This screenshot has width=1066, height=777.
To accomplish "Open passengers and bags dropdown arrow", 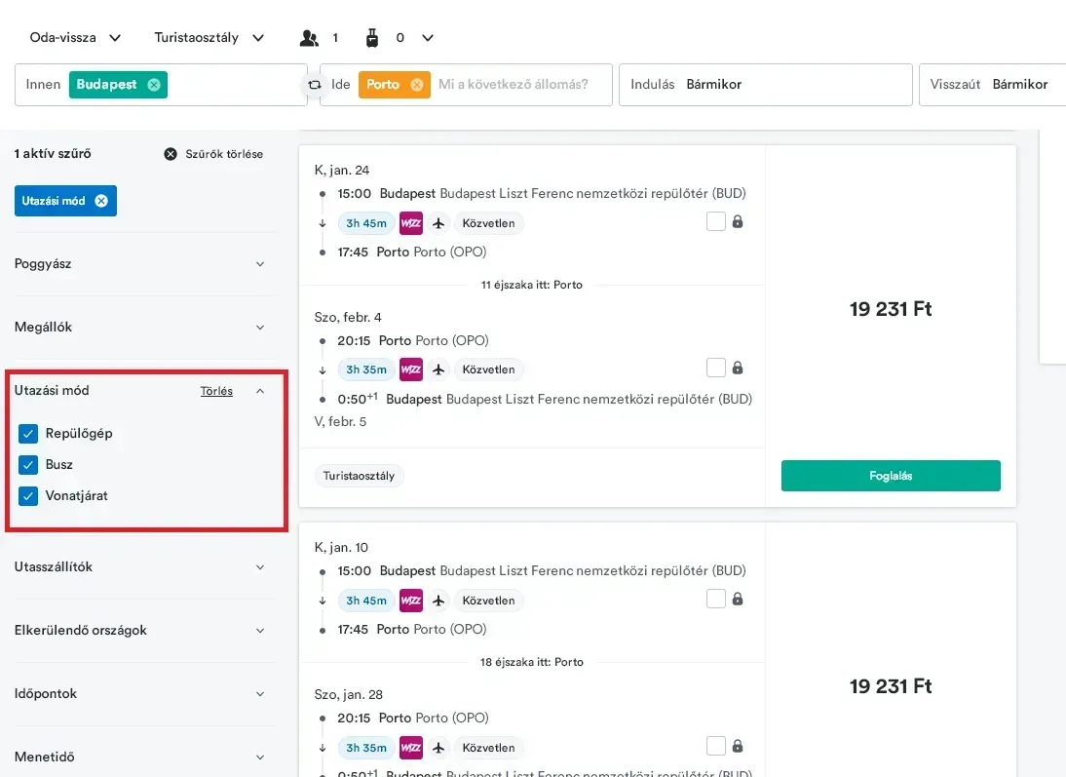I will click(427, 38).
